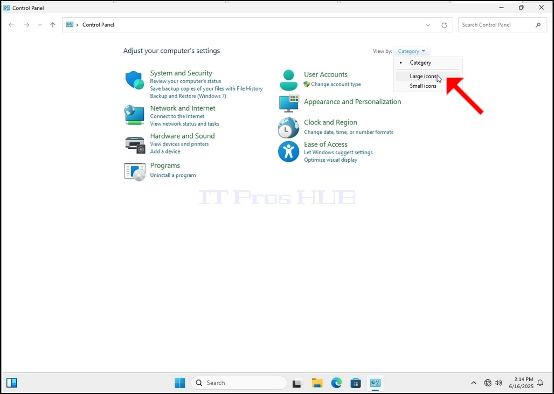The height and width of the screenshot is (394, 554).
Task: Open the User Accounts heading
Action: coord(326,74)
